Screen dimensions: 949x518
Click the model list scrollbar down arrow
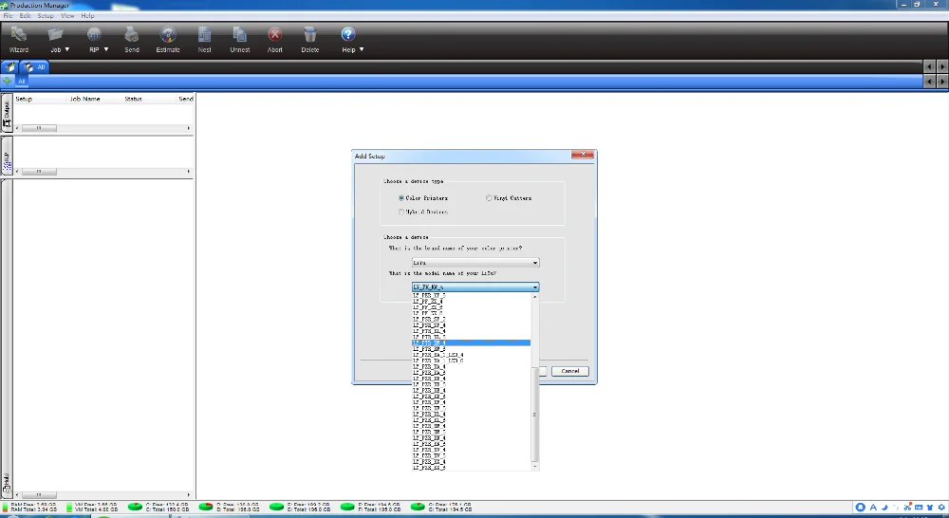coord(534,467)
